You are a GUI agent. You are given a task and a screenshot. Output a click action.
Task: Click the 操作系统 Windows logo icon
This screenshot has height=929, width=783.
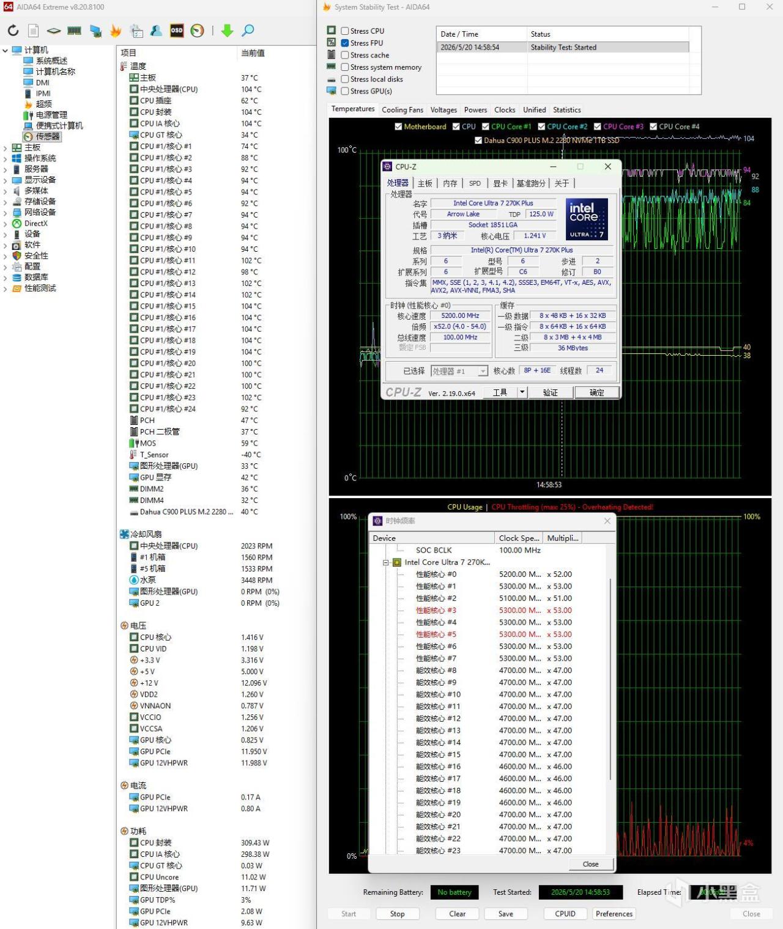pyautogui.click(x=17, y=158)
